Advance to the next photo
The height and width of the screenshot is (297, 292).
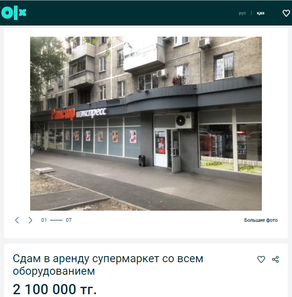[30, 220]
